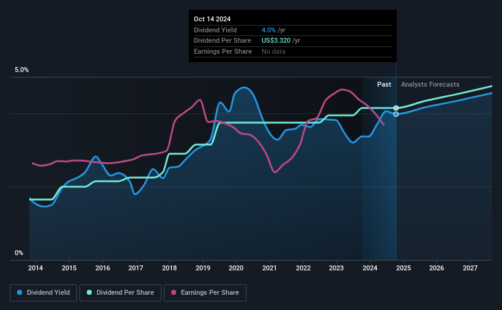Toggle the Earnings Per Share legend button
Screen dimensions: 502x310
coord(205,293)
